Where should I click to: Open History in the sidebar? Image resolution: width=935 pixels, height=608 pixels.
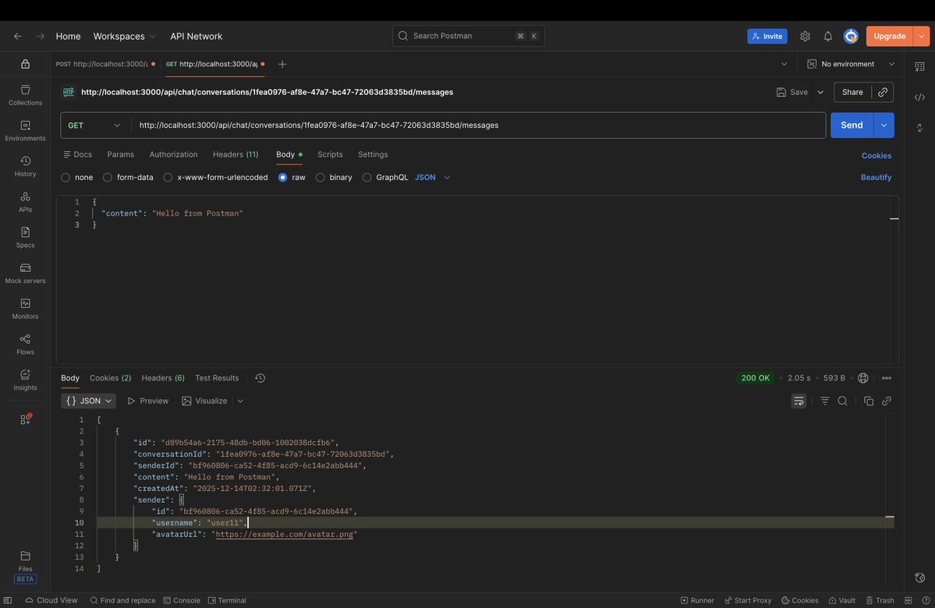point(25,166)
